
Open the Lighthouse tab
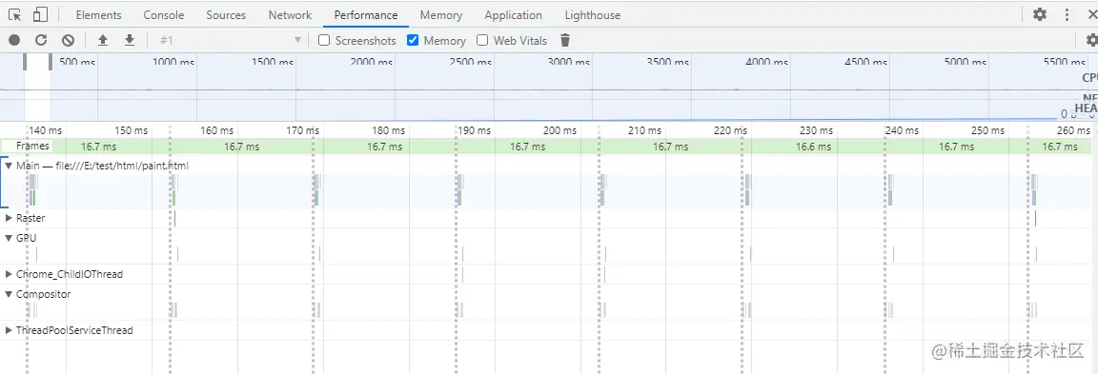pyautogui.click(x=593, y=14)
